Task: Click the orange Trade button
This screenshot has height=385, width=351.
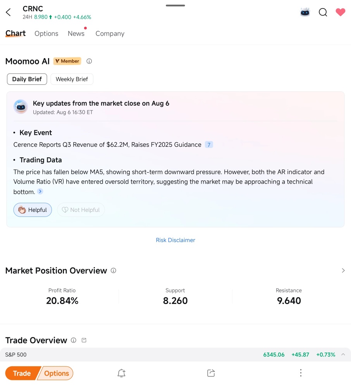Action: 22,373
